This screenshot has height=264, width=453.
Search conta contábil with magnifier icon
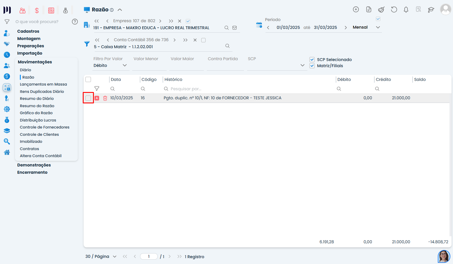pyautogui.click(x=228, y=46)
